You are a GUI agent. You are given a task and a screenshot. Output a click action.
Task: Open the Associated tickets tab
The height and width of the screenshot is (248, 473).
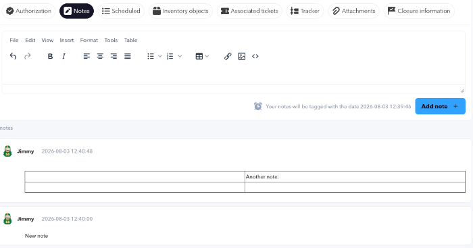click(249, 11)
